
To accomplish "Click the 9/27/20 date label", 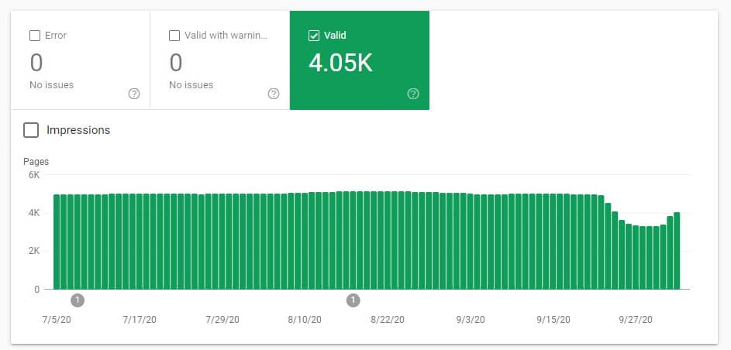I will (x=636, y=320).
